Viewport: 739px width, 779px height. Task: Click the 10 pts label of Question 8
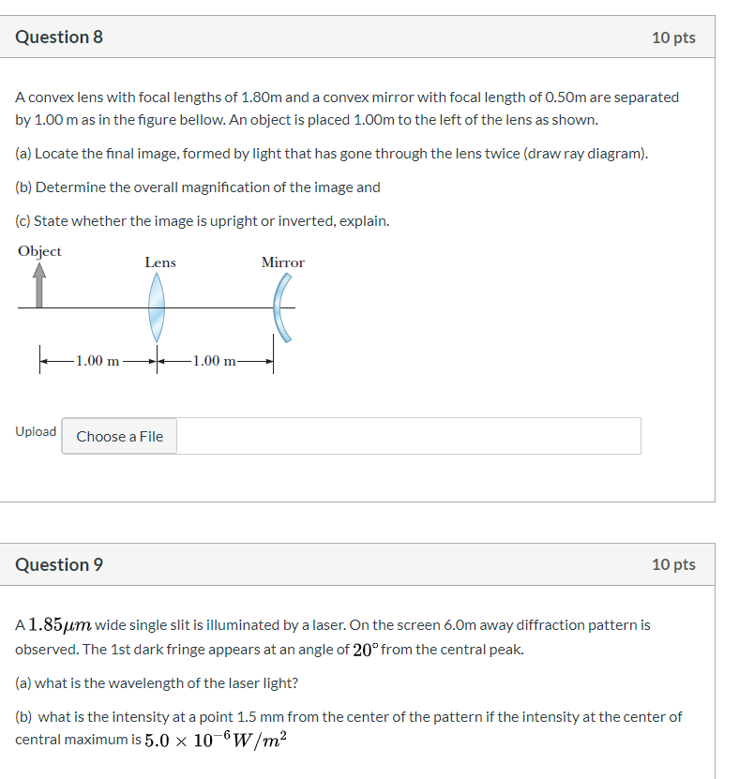click(673, 37)
